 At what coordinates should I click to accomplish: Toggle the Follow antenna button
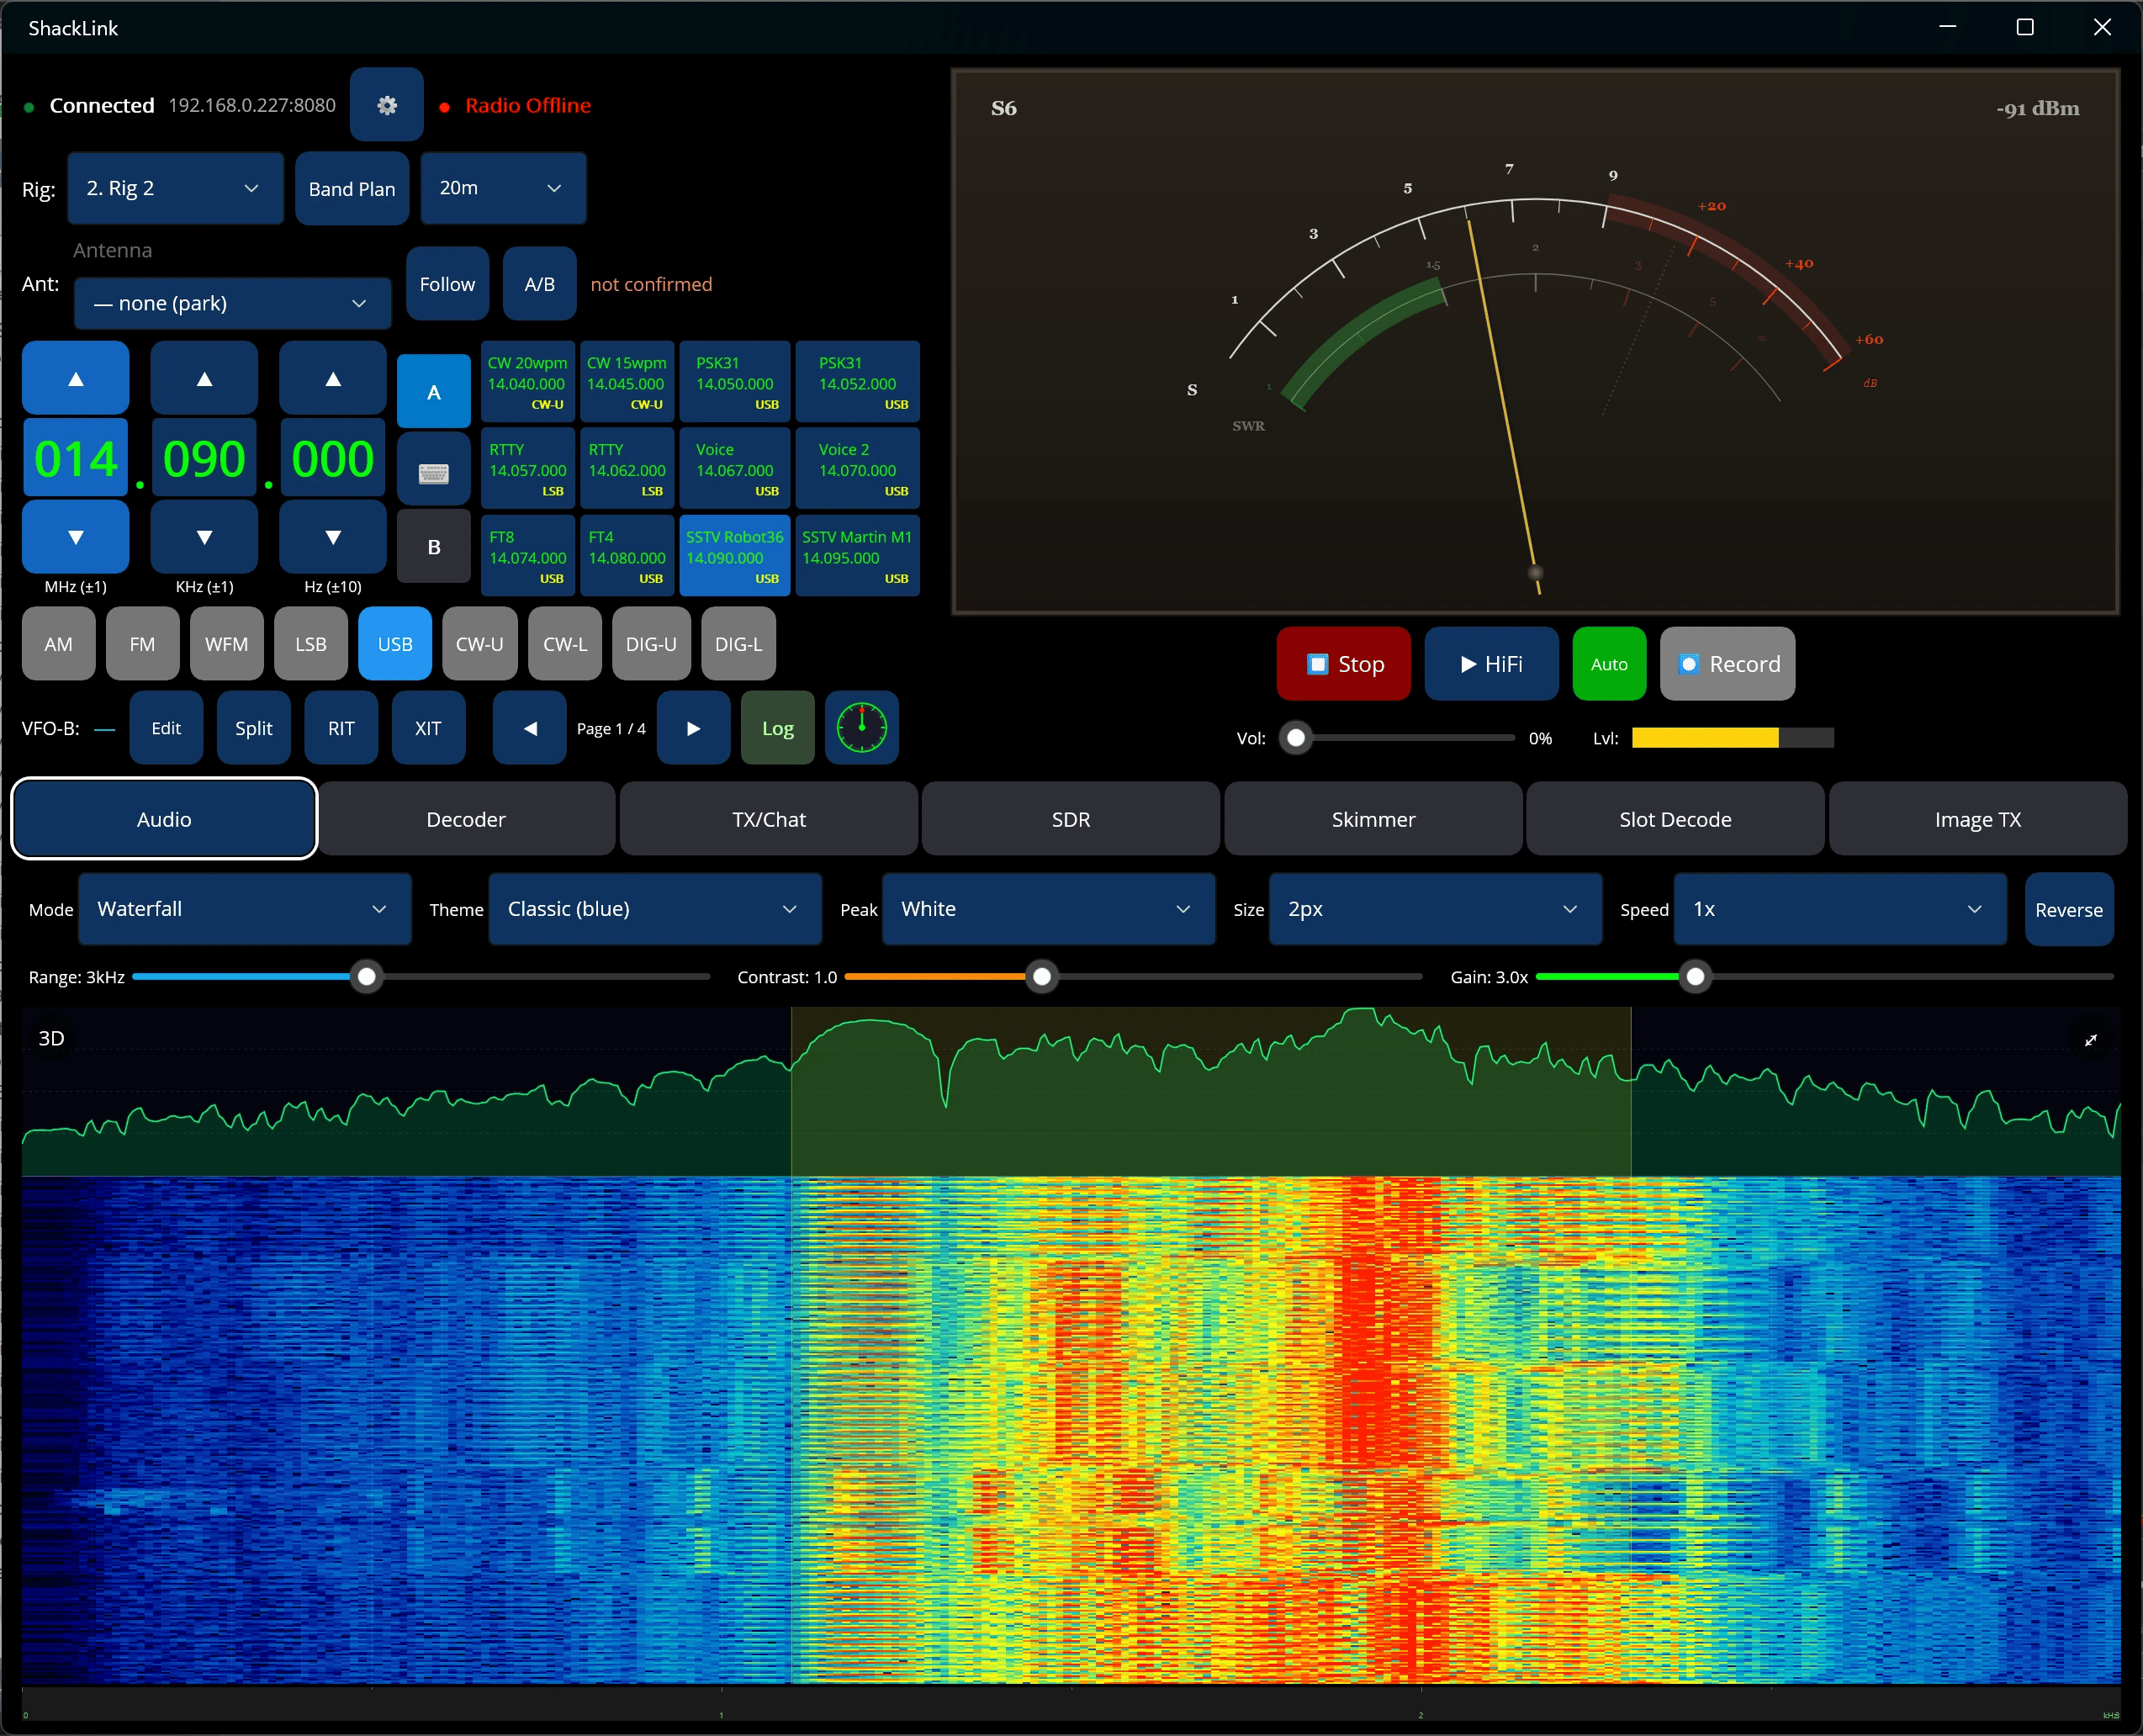447,284
